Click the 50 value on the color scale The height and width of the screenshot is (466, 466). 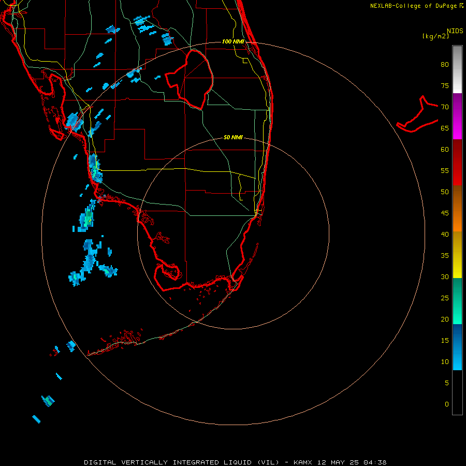click(445, 192)
